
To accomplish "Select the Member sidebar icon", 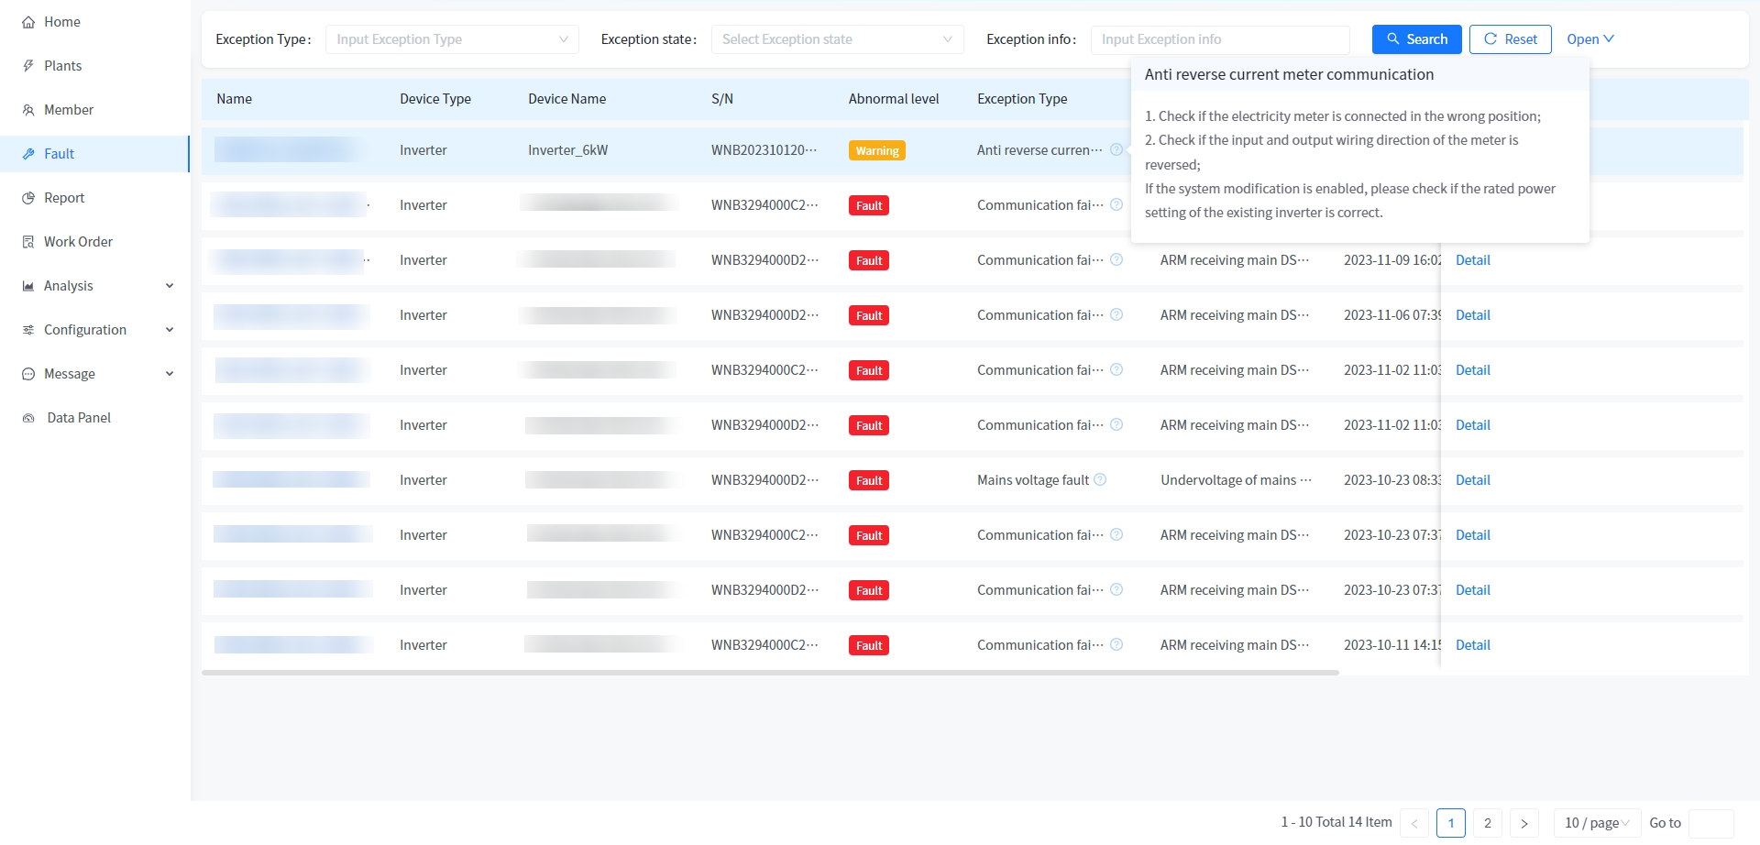I will pyautogui.click(x=28, y=109).
